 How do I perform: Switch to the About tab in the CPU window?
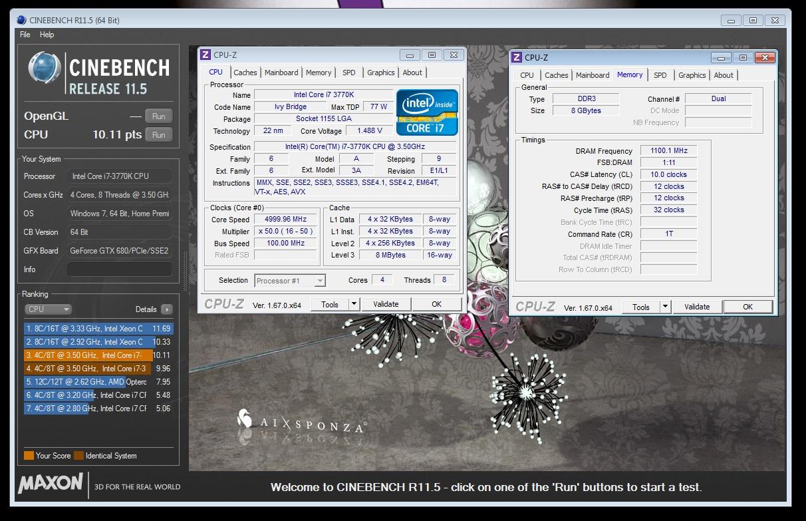coord(412,73)
